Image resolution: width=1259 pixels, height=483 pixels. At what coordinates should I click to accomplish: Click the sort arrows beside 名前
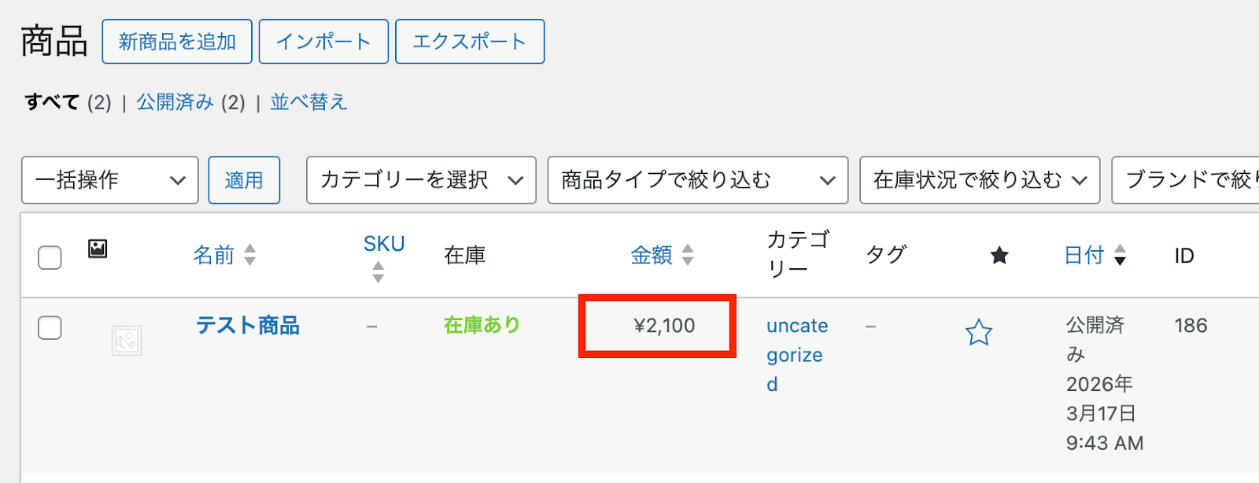[x=249, y=255]
